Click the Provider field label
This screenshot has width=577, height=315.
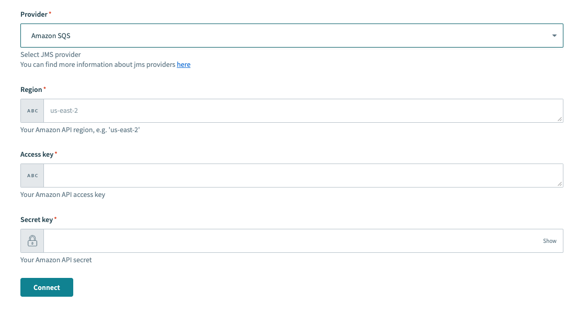click(32, 14)
